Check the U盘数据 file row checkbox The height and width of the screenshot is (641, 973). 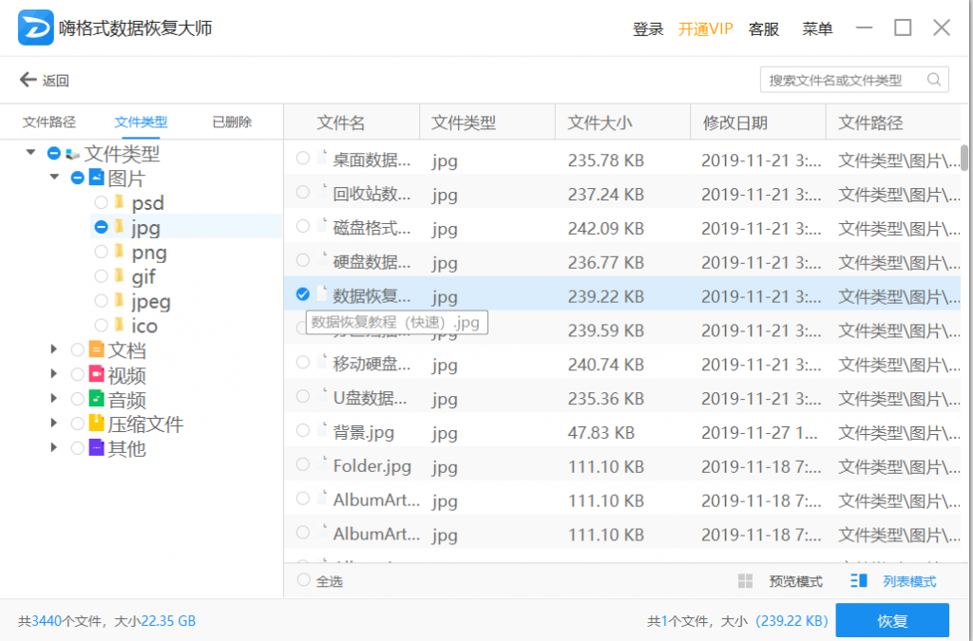(x=303, y=395)
